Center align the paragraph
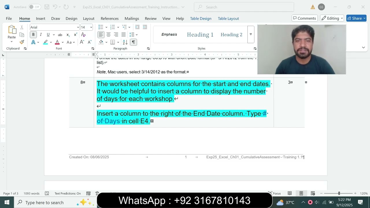370x208 pixels. click(108, 35)
